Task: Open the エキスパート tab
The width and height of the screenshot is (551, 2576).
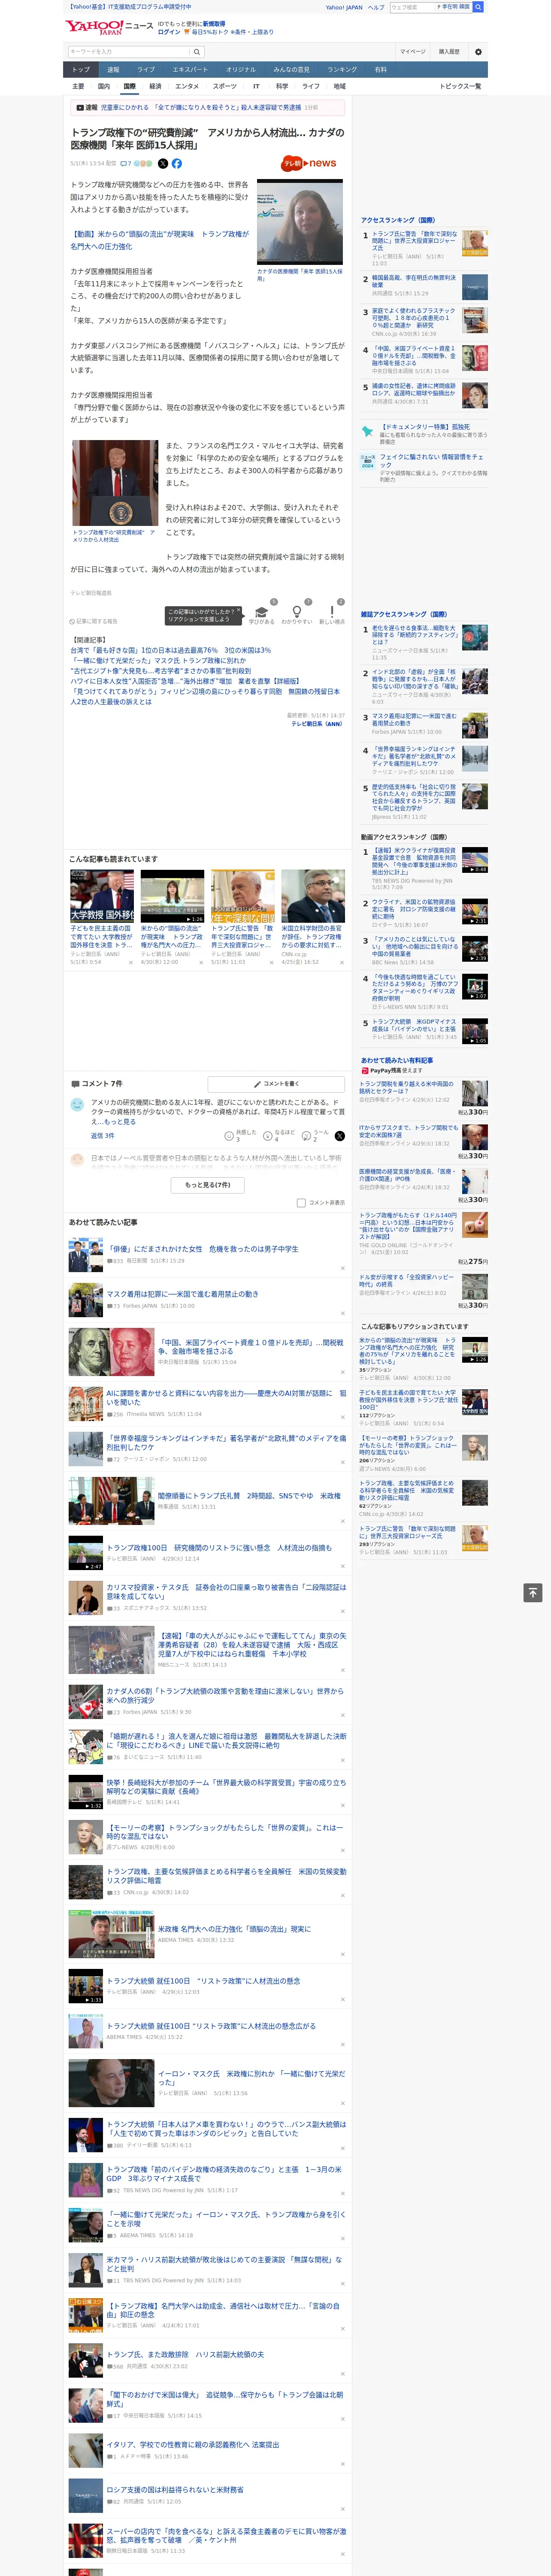Action: [x=190, y=69]
